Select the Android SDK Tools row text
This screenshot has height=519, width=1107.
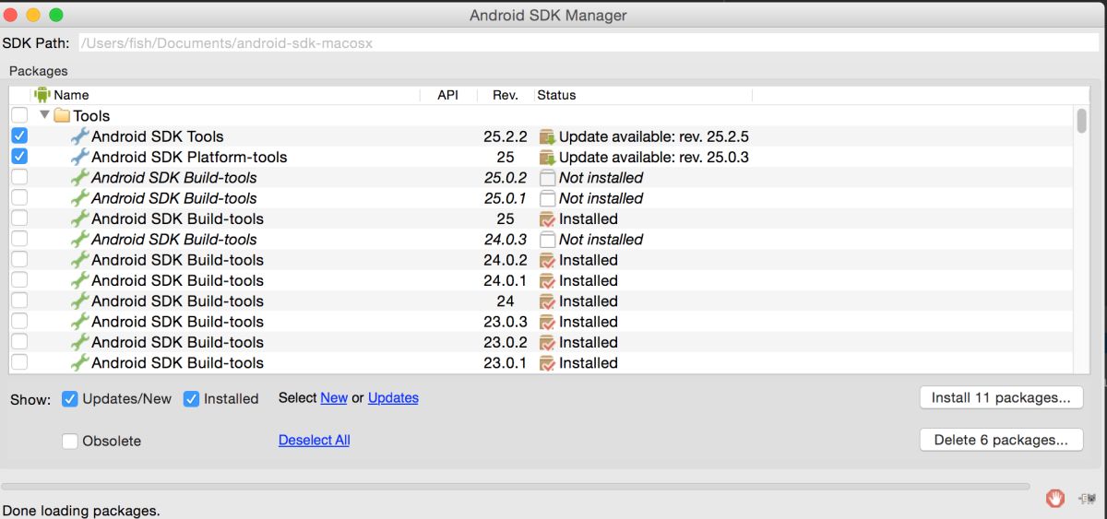[158, 136]
